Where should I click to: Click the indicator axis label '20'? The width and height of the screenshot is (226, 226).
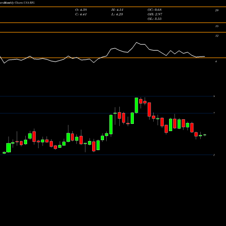pyautogui.click(x=217, y=10)
